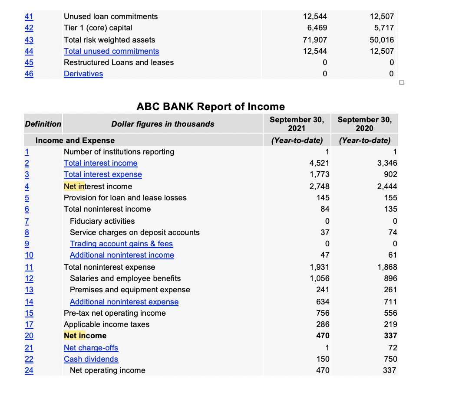The height and width of the screenshot is (402, 449).
Task: Select the Service charges on deposit accounts label
Action: point(135,232)
